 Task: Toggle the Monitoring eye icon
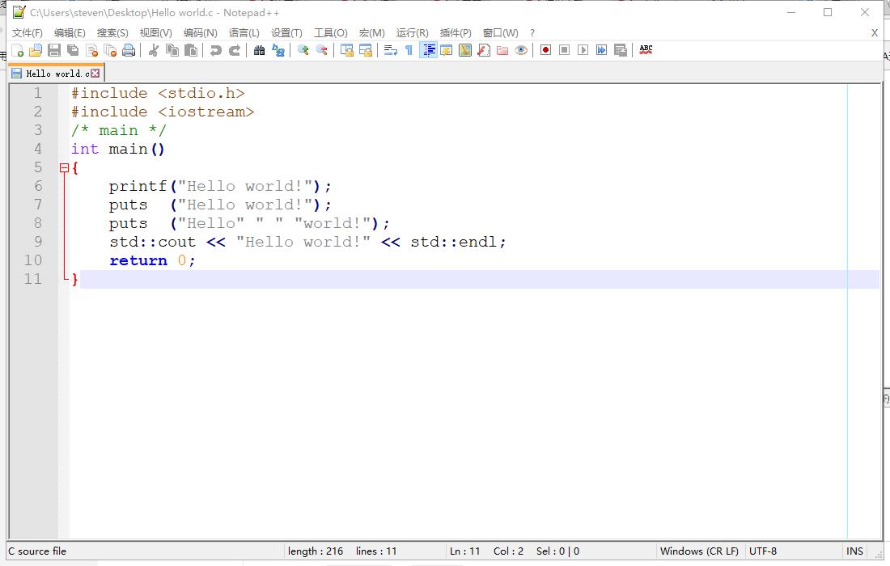pos(521,49)
